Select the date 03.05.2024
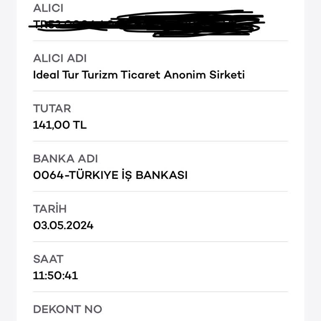Image resolution: width=321 pixels, height=321 pixels. click(x=63, y=225)
